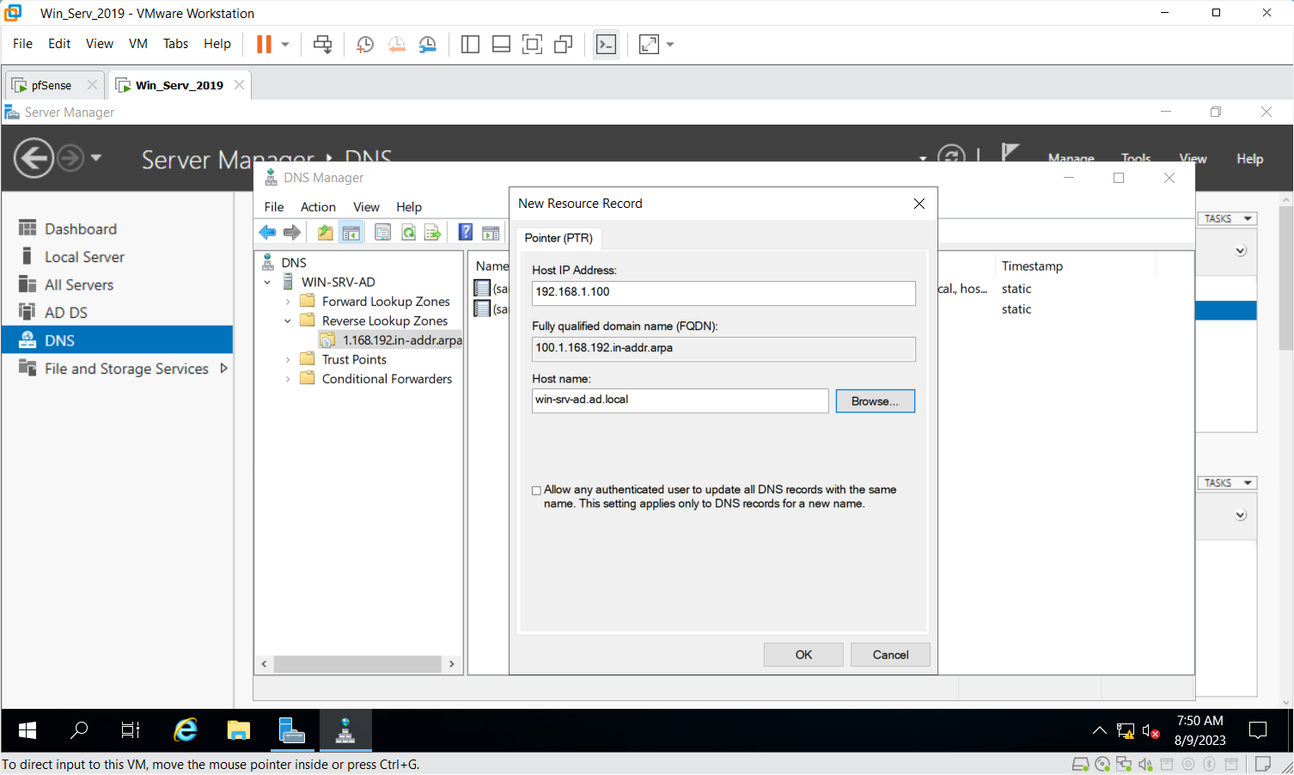Open the VMware VM menu
Image resolution: width=1294 pixels, height=775 pixels.
coord(137,44)
